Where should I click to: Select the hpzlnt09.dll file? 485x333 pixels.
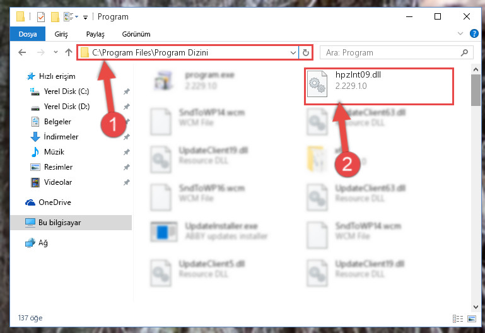(x=379, y=86)
